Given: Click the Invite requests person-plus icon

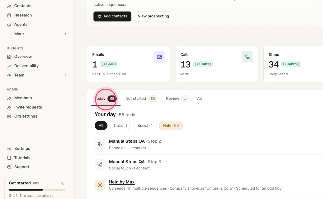Looking at the screenshot, I should (9, 108).
